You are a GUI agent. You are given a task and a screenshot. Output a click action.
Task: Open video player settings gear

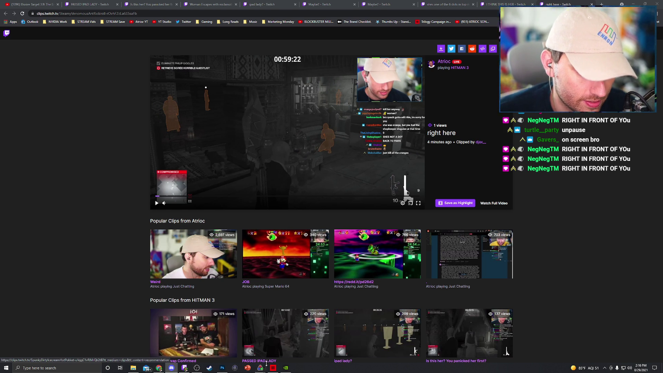pos(402,203)
